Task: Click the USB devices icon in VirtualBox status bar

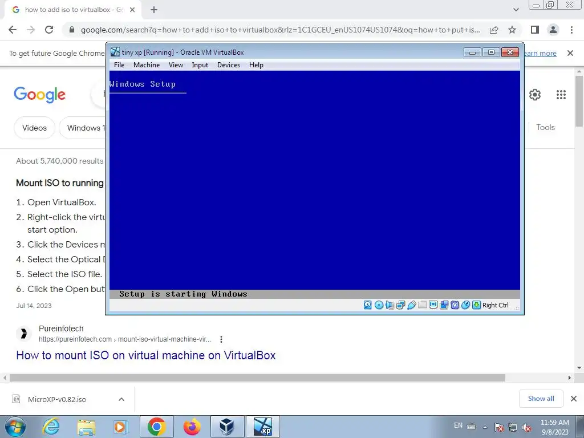Action: coord(411,305)
